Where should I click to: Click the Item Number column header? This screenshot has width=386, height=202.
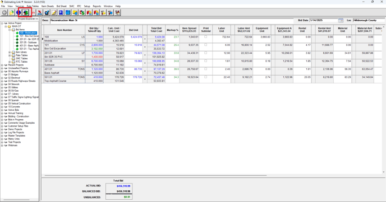click(x=65, y=30)
